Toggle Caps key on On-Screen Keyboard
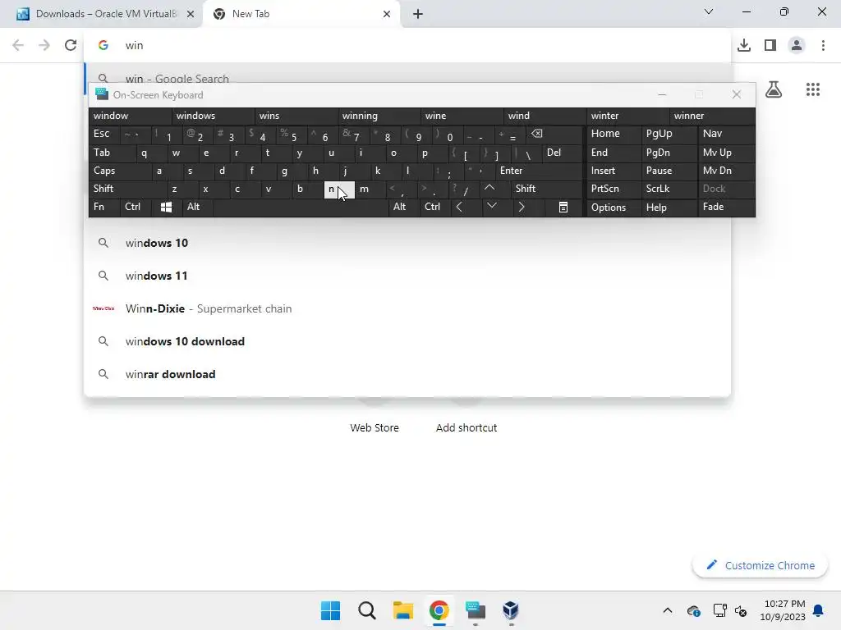 tap(119, 171)
